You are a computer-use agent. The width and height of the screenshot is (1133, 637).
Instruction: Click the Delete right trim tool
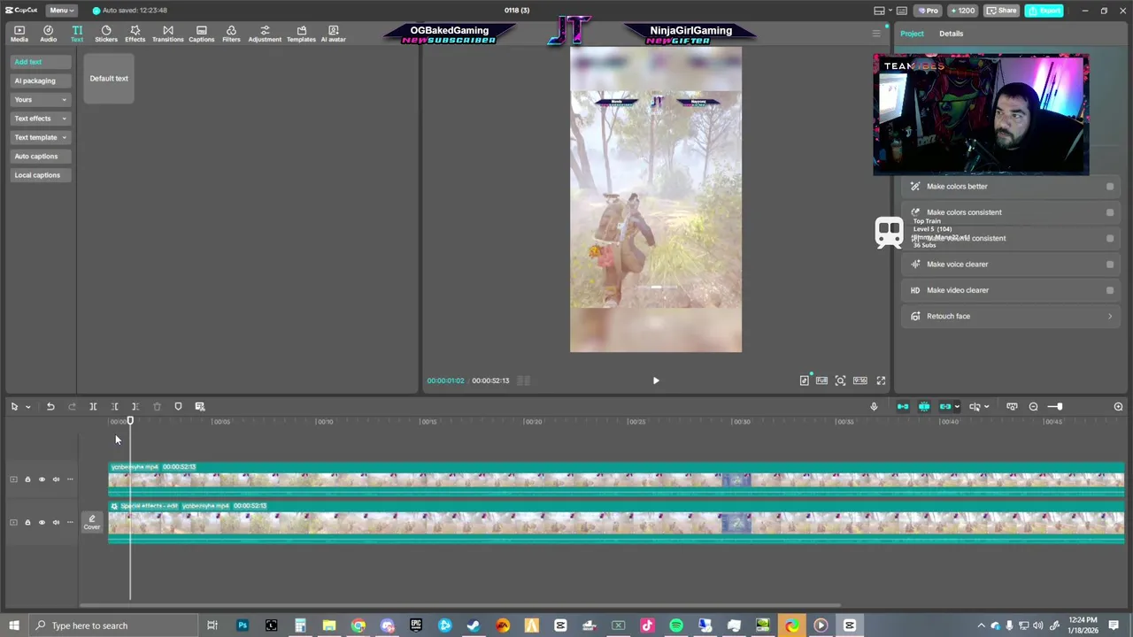(135, 406)
